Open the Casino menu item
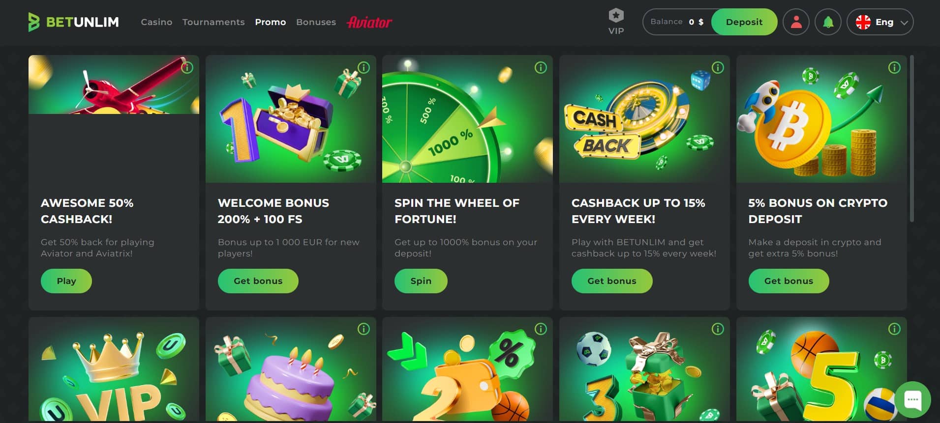 coord(156,22)
